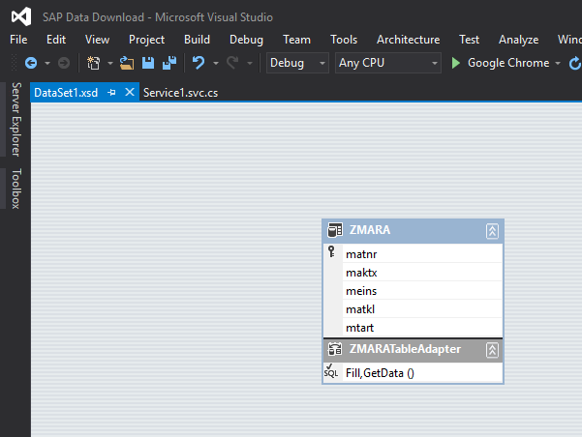The width and height of the screenshot is (582, 437).
Task: Pin the DataSet1.xsd tab
Action: (111, 92)
